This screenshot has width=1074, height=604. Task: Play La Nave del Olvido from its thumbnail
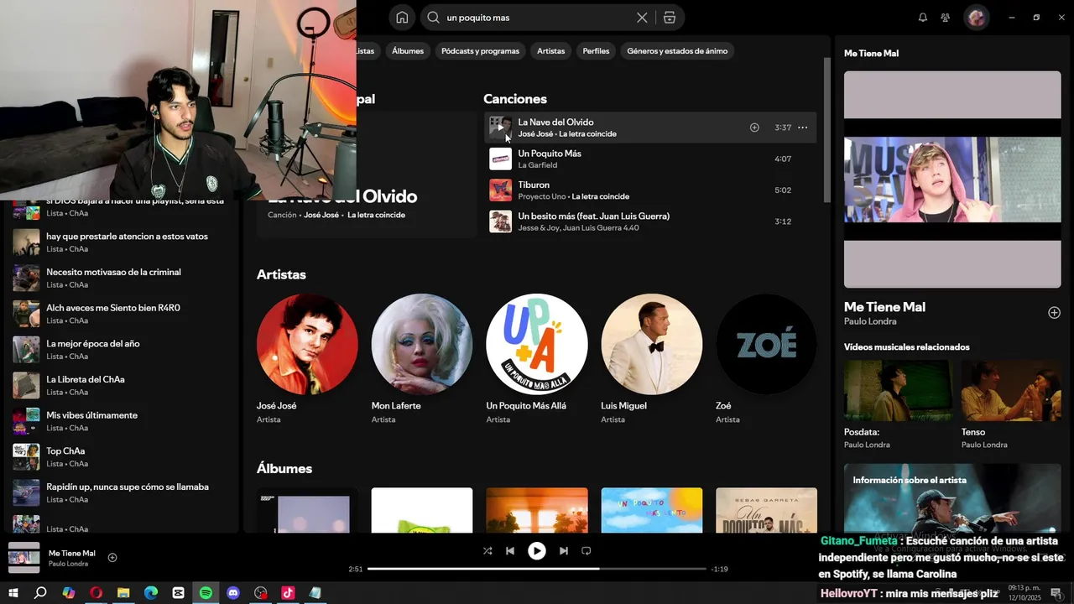pyautogui.click(x=500, y=128)
